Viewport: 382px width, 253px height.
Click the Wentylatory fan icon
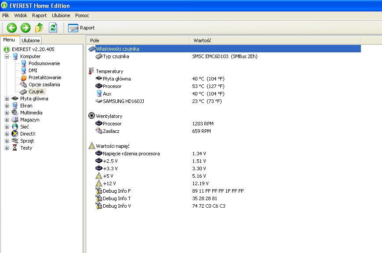tap(91, 116)
